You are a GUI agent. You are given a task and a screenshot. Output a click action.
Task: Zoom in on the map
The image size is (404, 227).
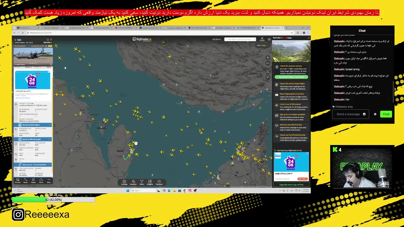pos(268,58)
